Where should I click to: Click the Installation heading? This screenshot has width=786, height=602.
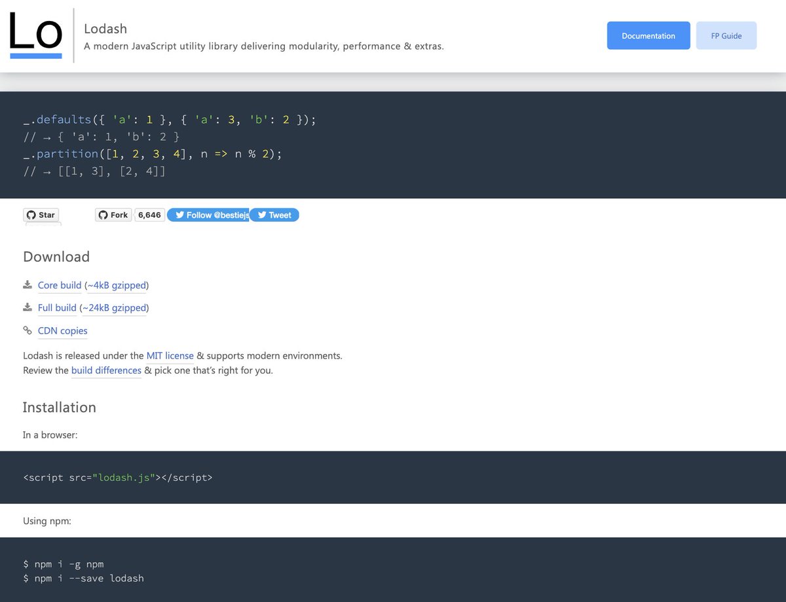pyautogui.click(x=60, y=407)
